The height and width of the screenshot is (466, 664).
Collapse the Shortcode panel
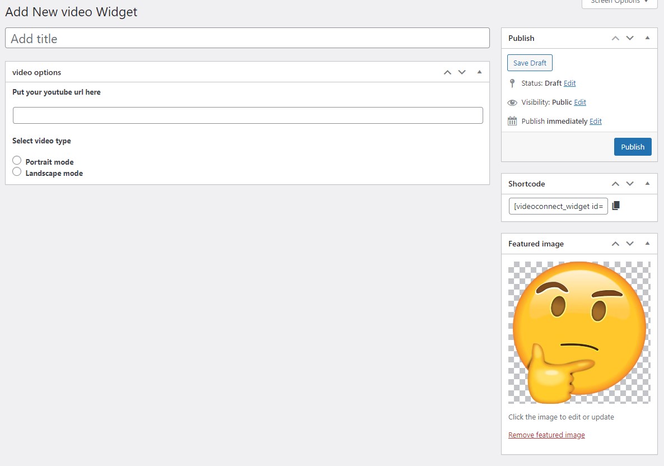click(647, 184)
